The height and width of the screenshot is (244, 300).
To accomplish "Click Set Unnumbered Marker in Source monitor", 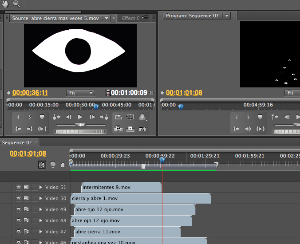I will pyautogui.click(x=42, y=118).
